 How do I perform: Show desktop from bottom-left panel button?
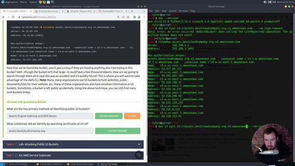pyautogui.click(x=2, y=164)
